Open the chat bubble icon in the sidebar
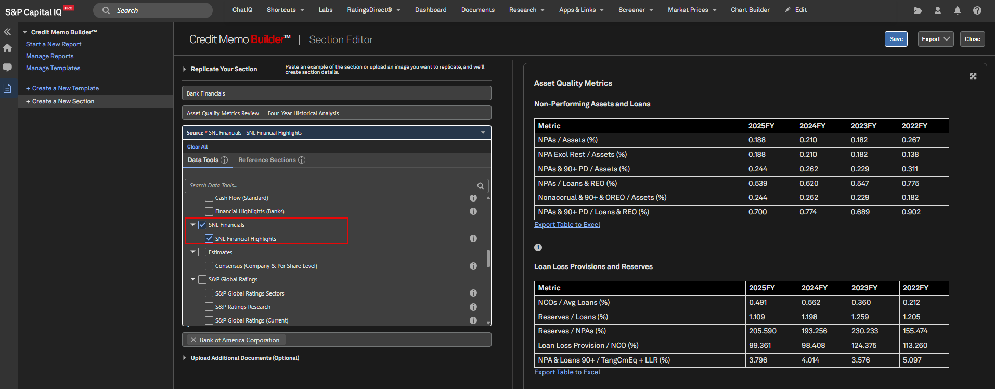995x389 pixels. coord(7,68)
